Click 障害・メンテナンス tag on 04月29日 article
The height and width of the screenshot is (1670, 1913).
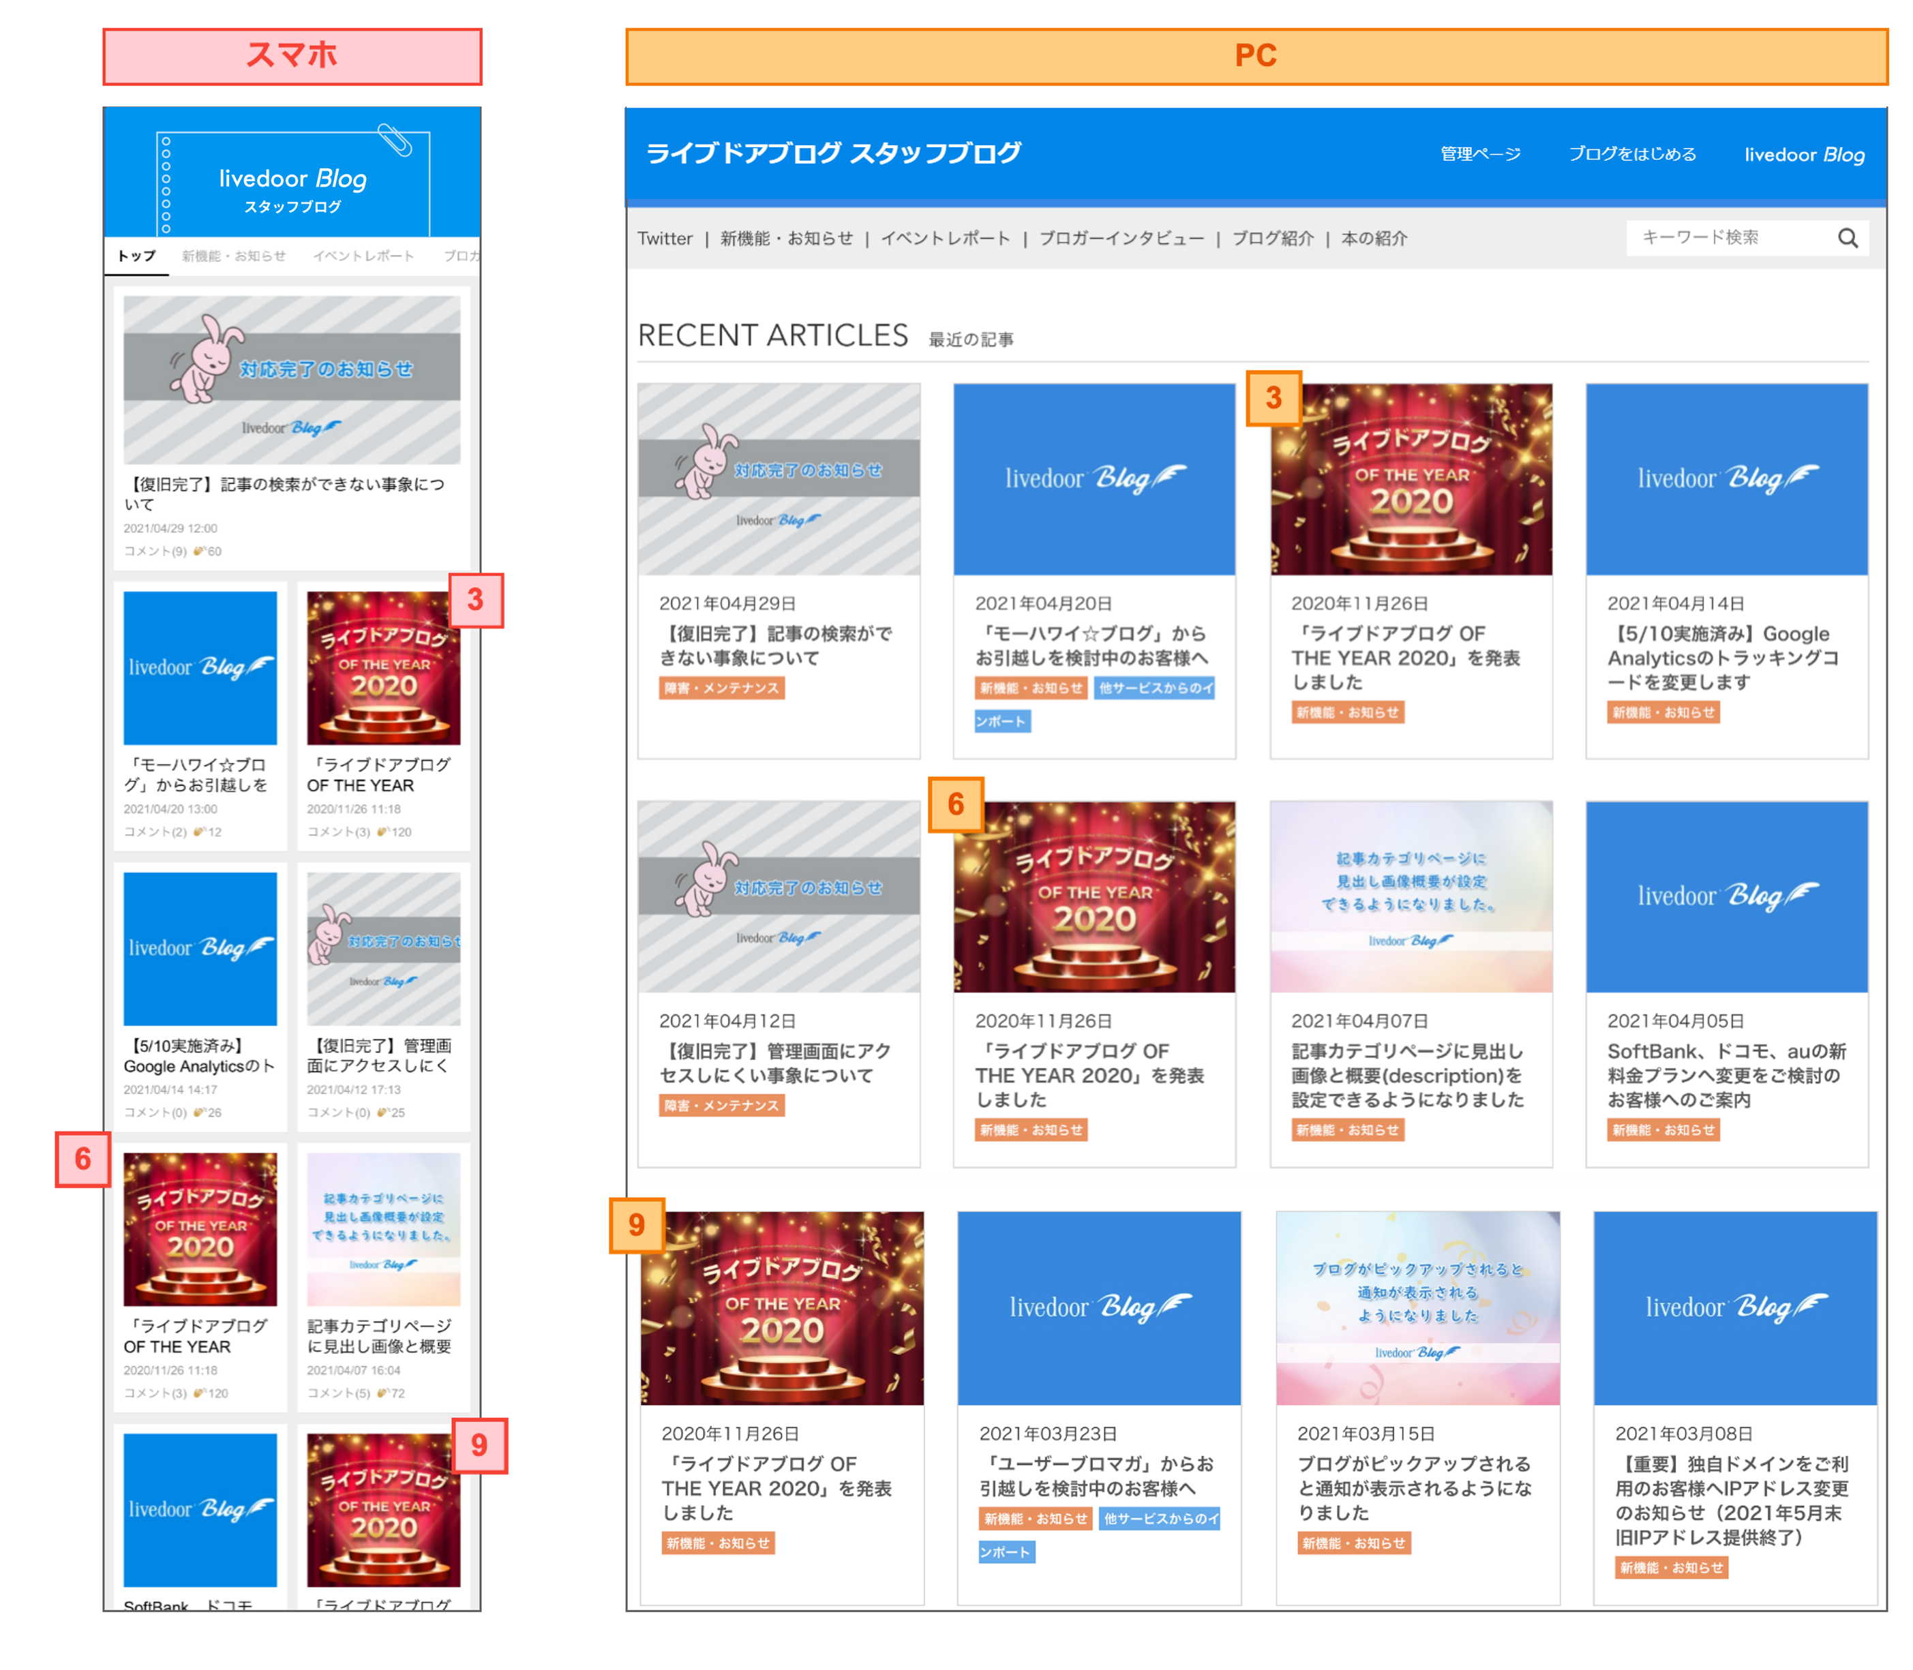click(721, 688)
